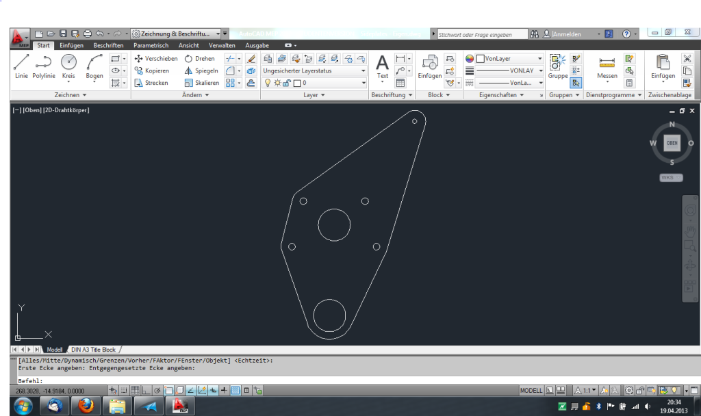
Task: Click the pan hand icon in navigation bar
Action: click(690, 231)
